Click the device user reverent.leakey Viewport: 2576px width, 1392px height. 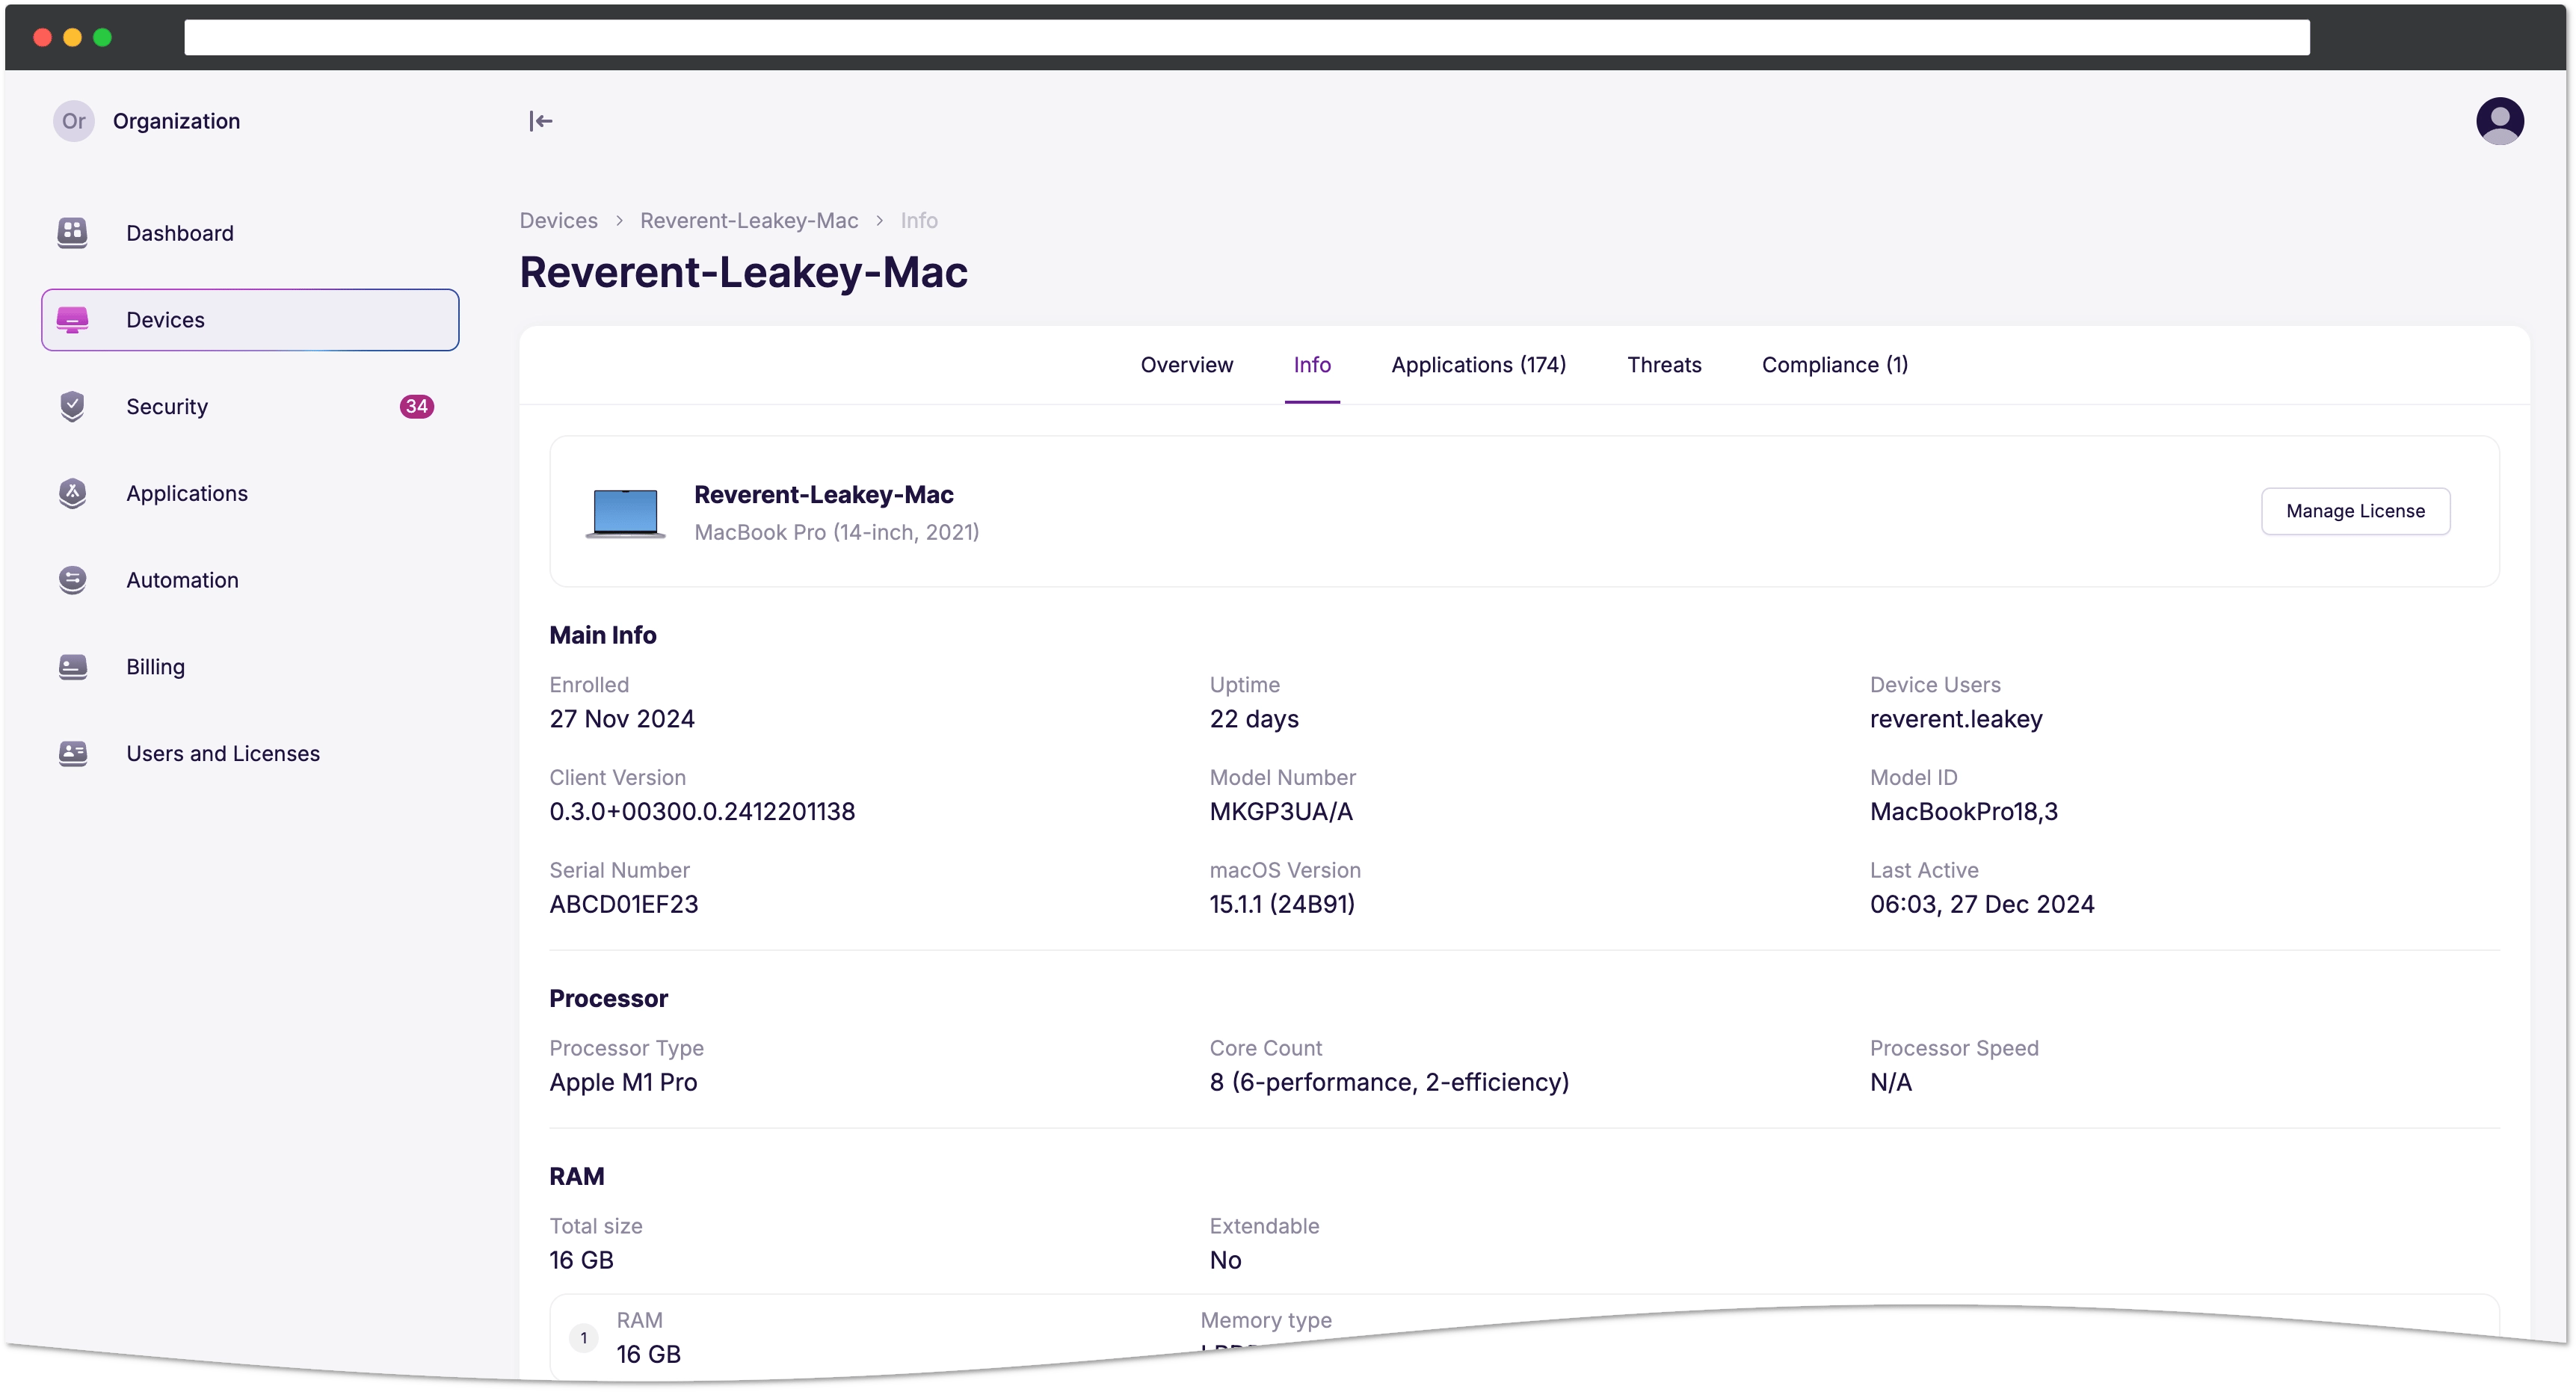(1956, 719)
